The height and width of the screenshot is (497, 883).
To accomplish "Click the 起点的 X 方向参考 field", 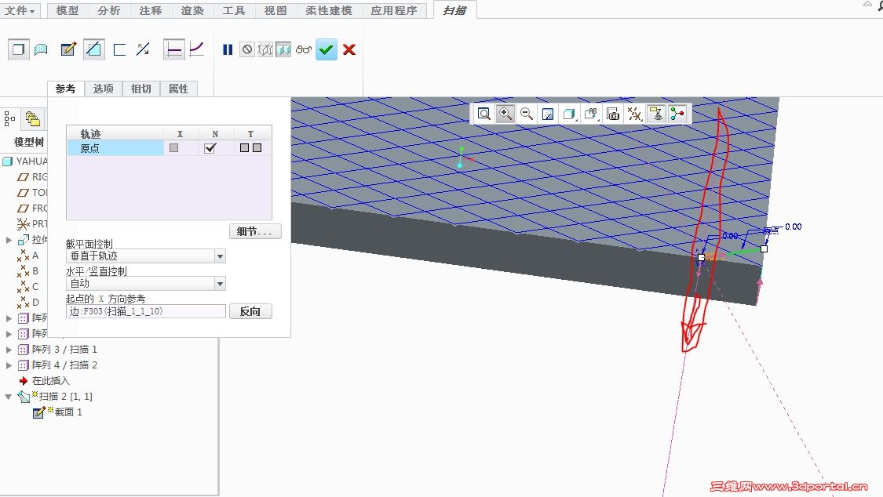I will click(x=146, y=311).
